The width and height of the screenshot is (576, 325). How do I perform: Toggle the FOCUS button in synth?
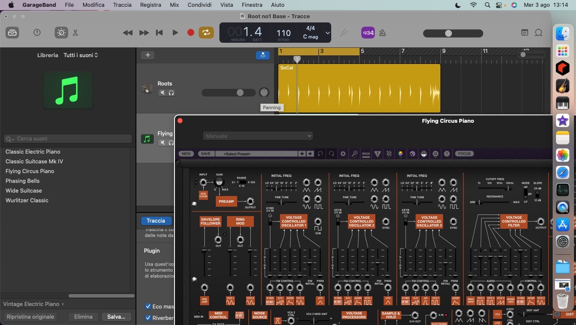464,154
